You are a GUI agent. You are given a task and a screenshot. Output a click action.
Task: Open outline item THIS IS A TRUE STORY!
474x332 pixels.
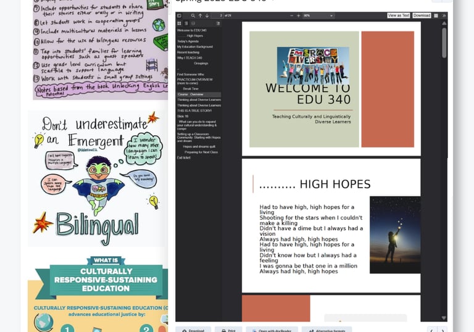[x=194, y=110]
